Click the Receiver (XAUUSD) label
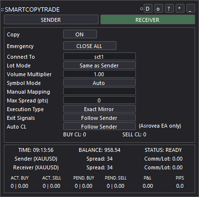This screenshot has width=199, height=197. (36, 167)
